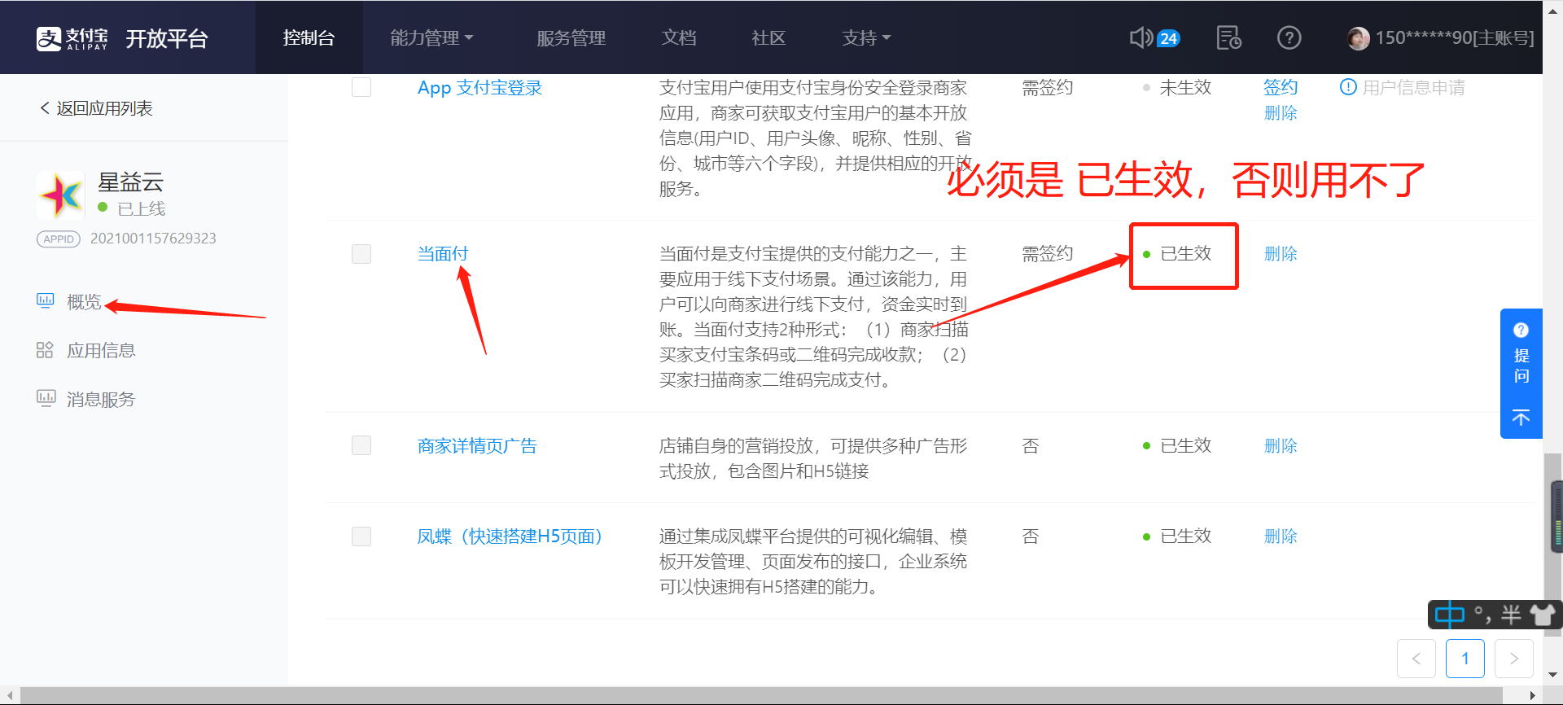Click 删除 for App 支付宝登录
1563x705 pixels.
[x=1281, y=113]
